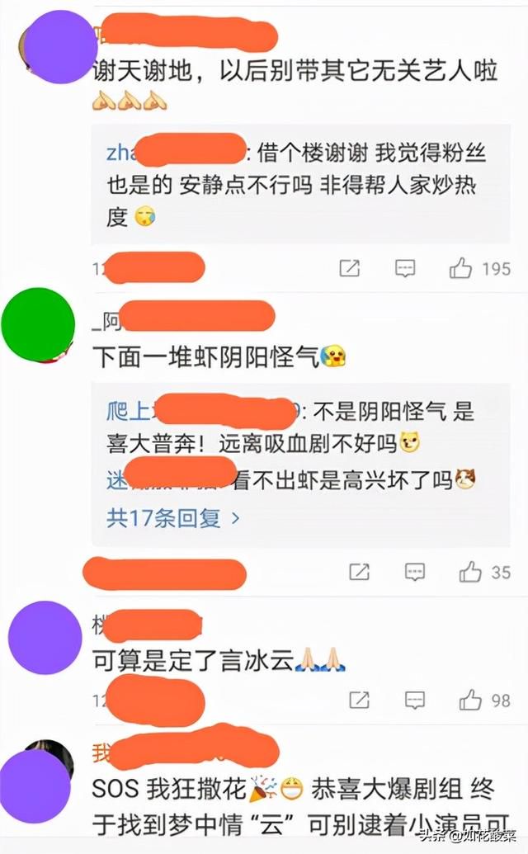Viewport: 528px width, 854px height.
Task: Open the 迷... user profile link
Action: pos(167,479)
